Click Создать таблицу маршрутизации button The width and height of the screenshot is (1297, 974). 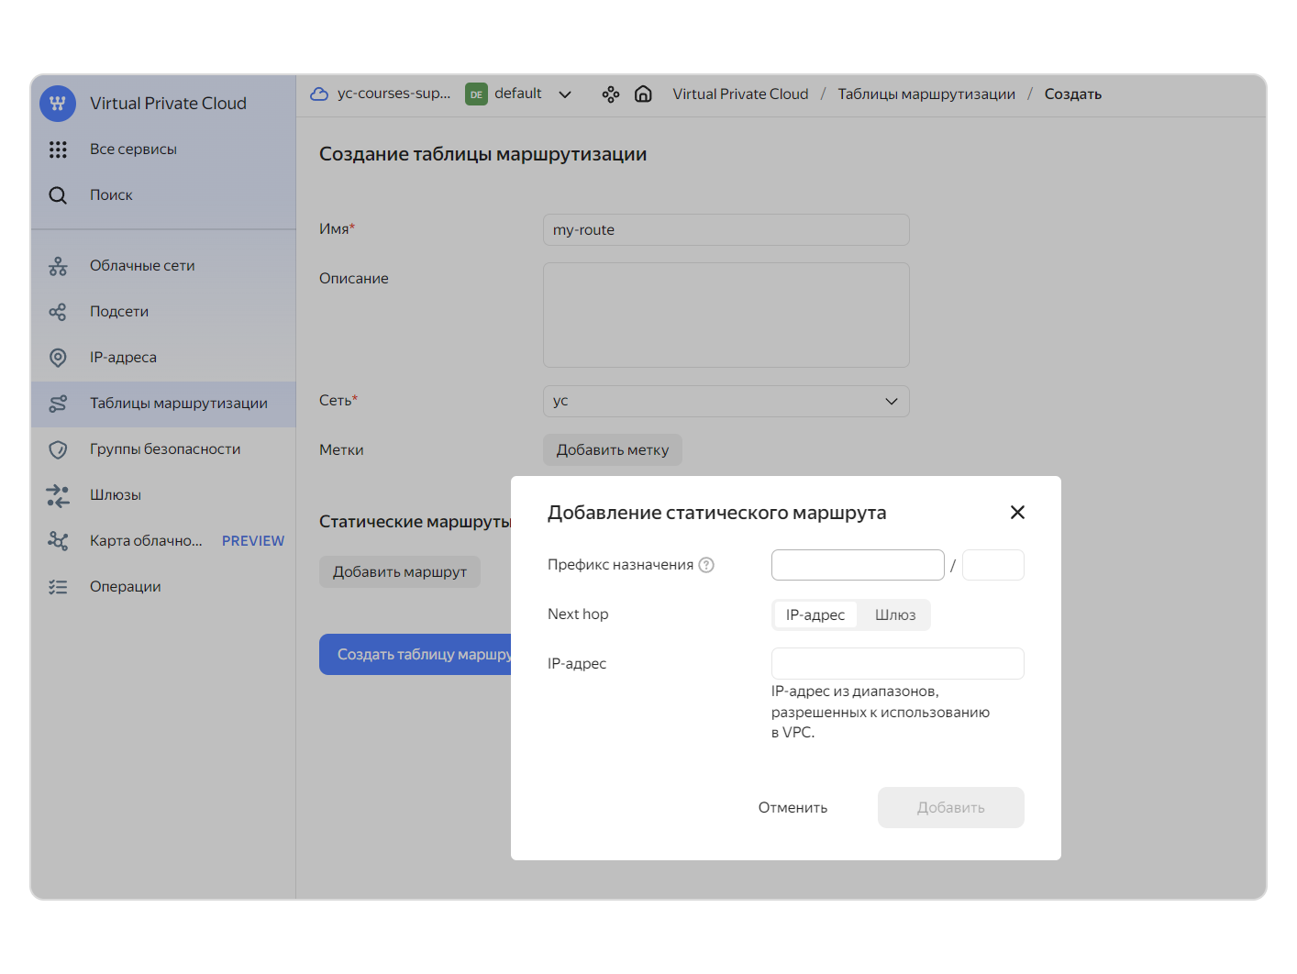(x=416, y=655)
